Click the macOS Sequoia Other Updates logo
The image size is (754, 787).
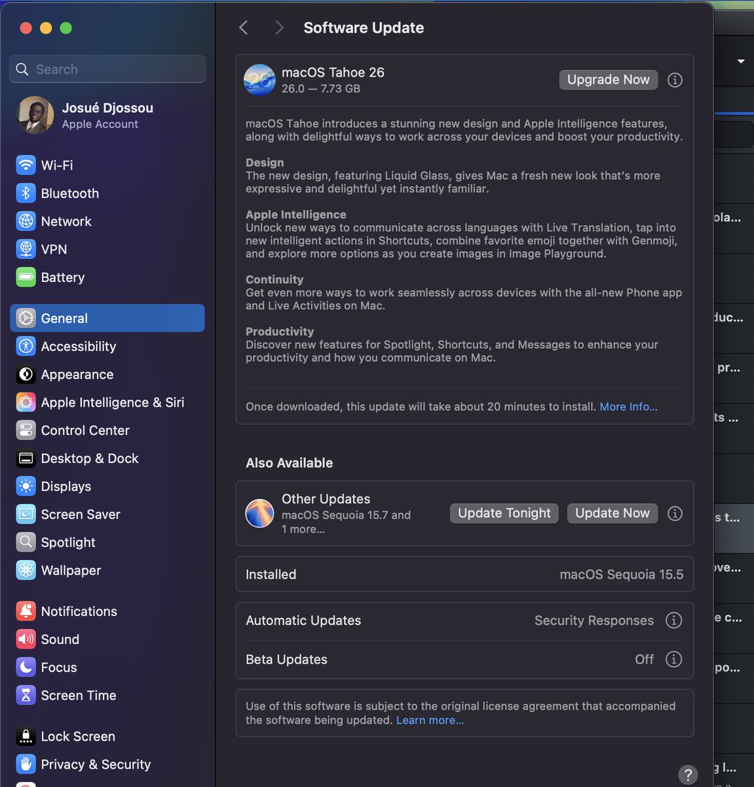pyautogui.click(x=259, y=514)
